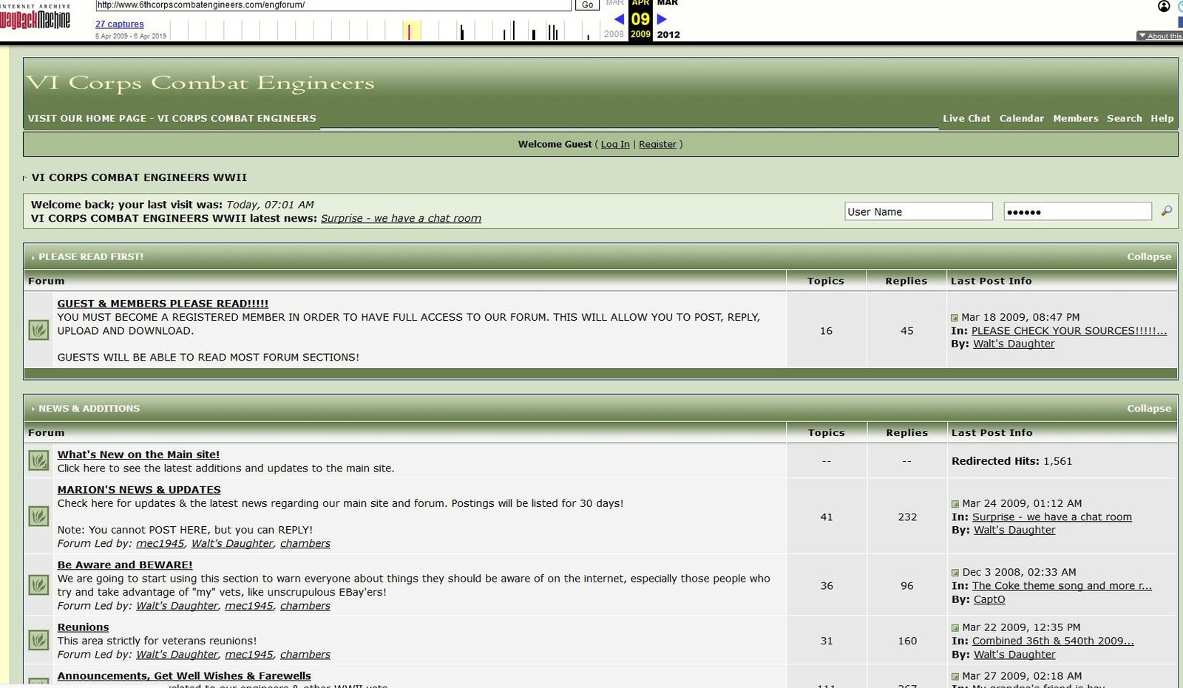The width and height of the screenshot is (1183, 688).
Task: Open the Live Chat menu item
Action: [966, 118]
